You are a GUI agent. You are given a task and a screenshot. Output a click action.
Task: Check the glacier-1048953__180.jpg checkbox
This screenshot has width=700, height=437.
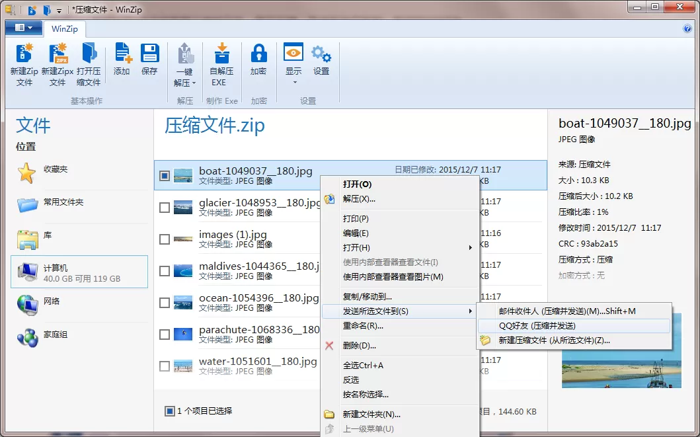(x=165, y=207)
